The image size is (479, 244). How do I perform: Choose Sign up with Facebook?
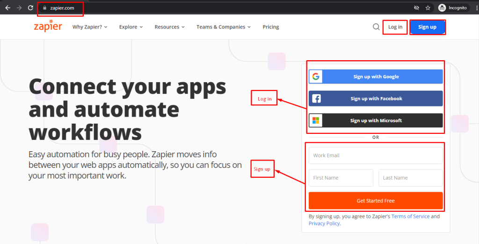pyautogui.click(x=376, y=98)
